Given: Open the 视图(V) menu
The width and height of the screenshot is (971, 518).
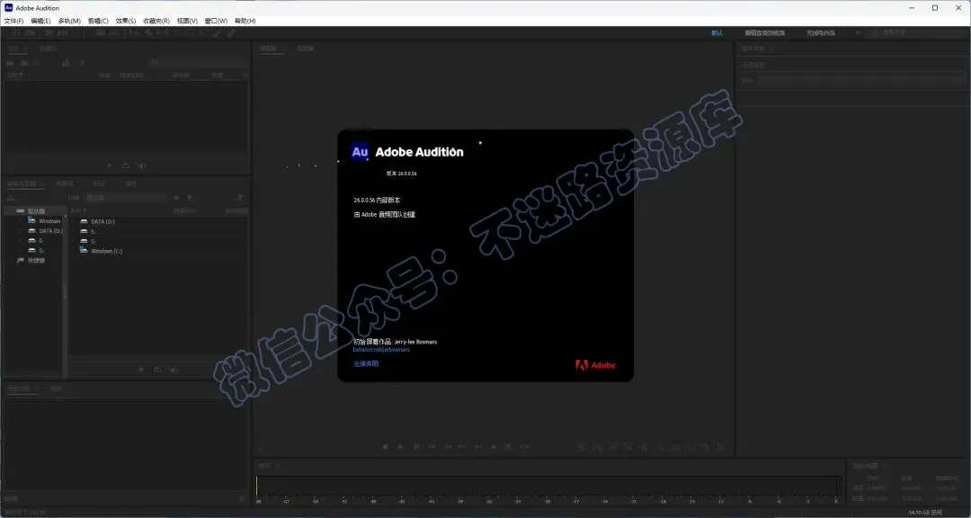Looking at the screenshot, I should click(x=187, y=21).
